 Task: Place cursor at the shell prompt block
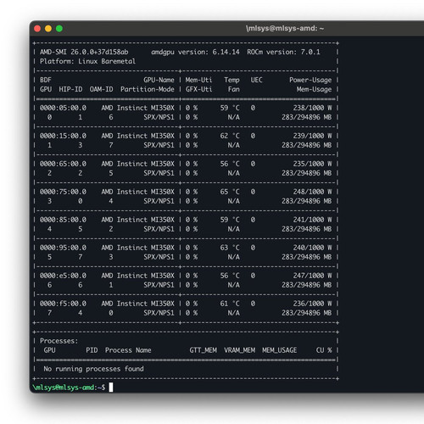pos(111,388)
